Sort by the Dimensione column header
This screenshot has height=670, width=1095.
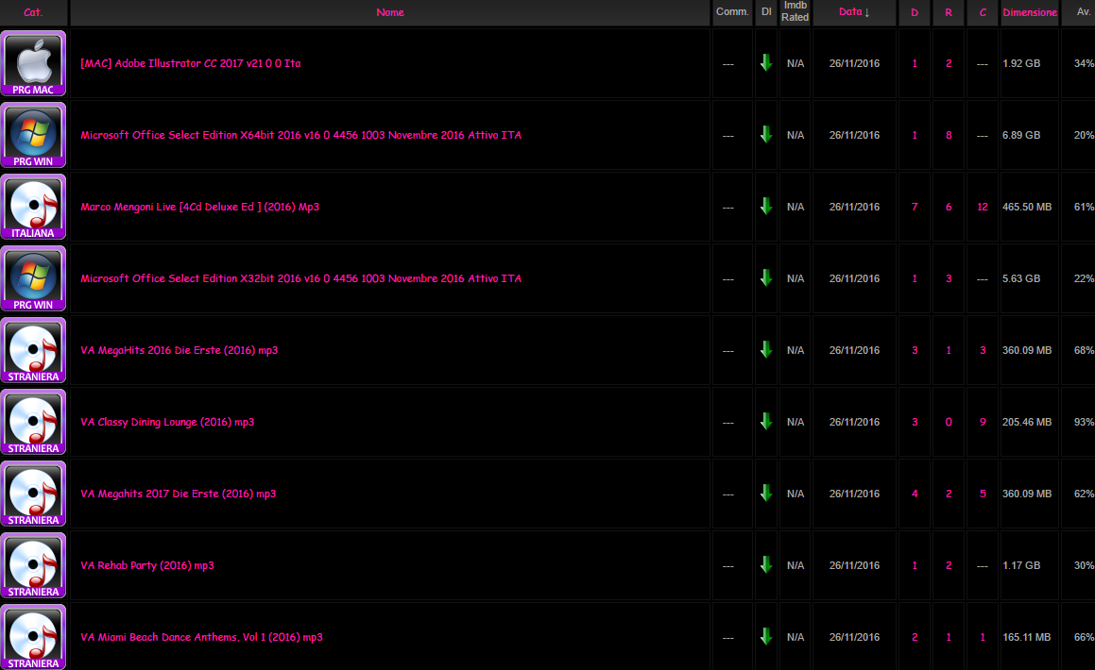pos(1030,12)
